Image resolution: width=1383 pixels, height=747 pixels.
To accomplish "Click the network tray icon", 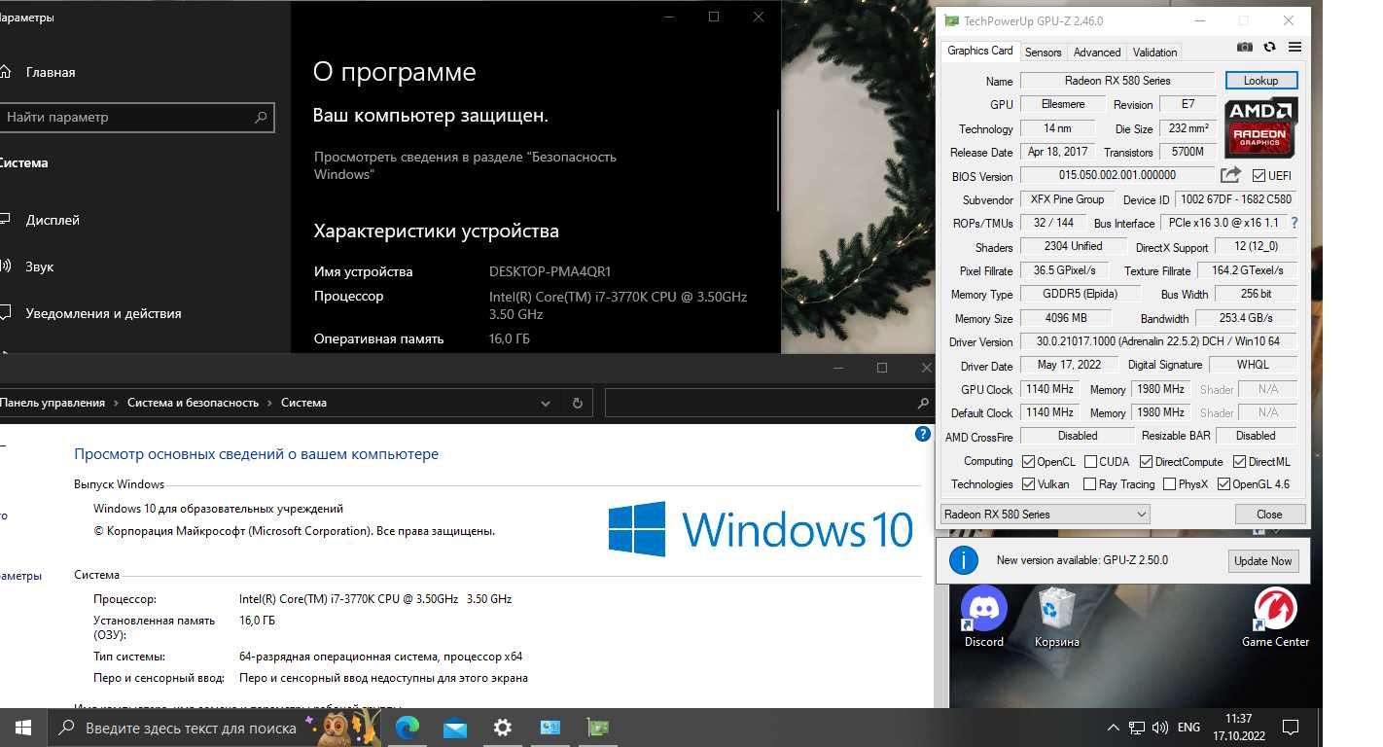I will click(x=1137, y=728).
